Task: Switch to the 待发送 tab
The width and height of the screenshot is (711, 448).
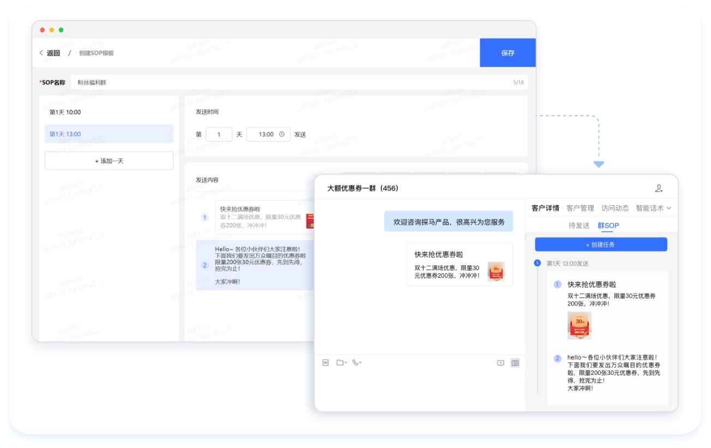Action: point(579,225)
